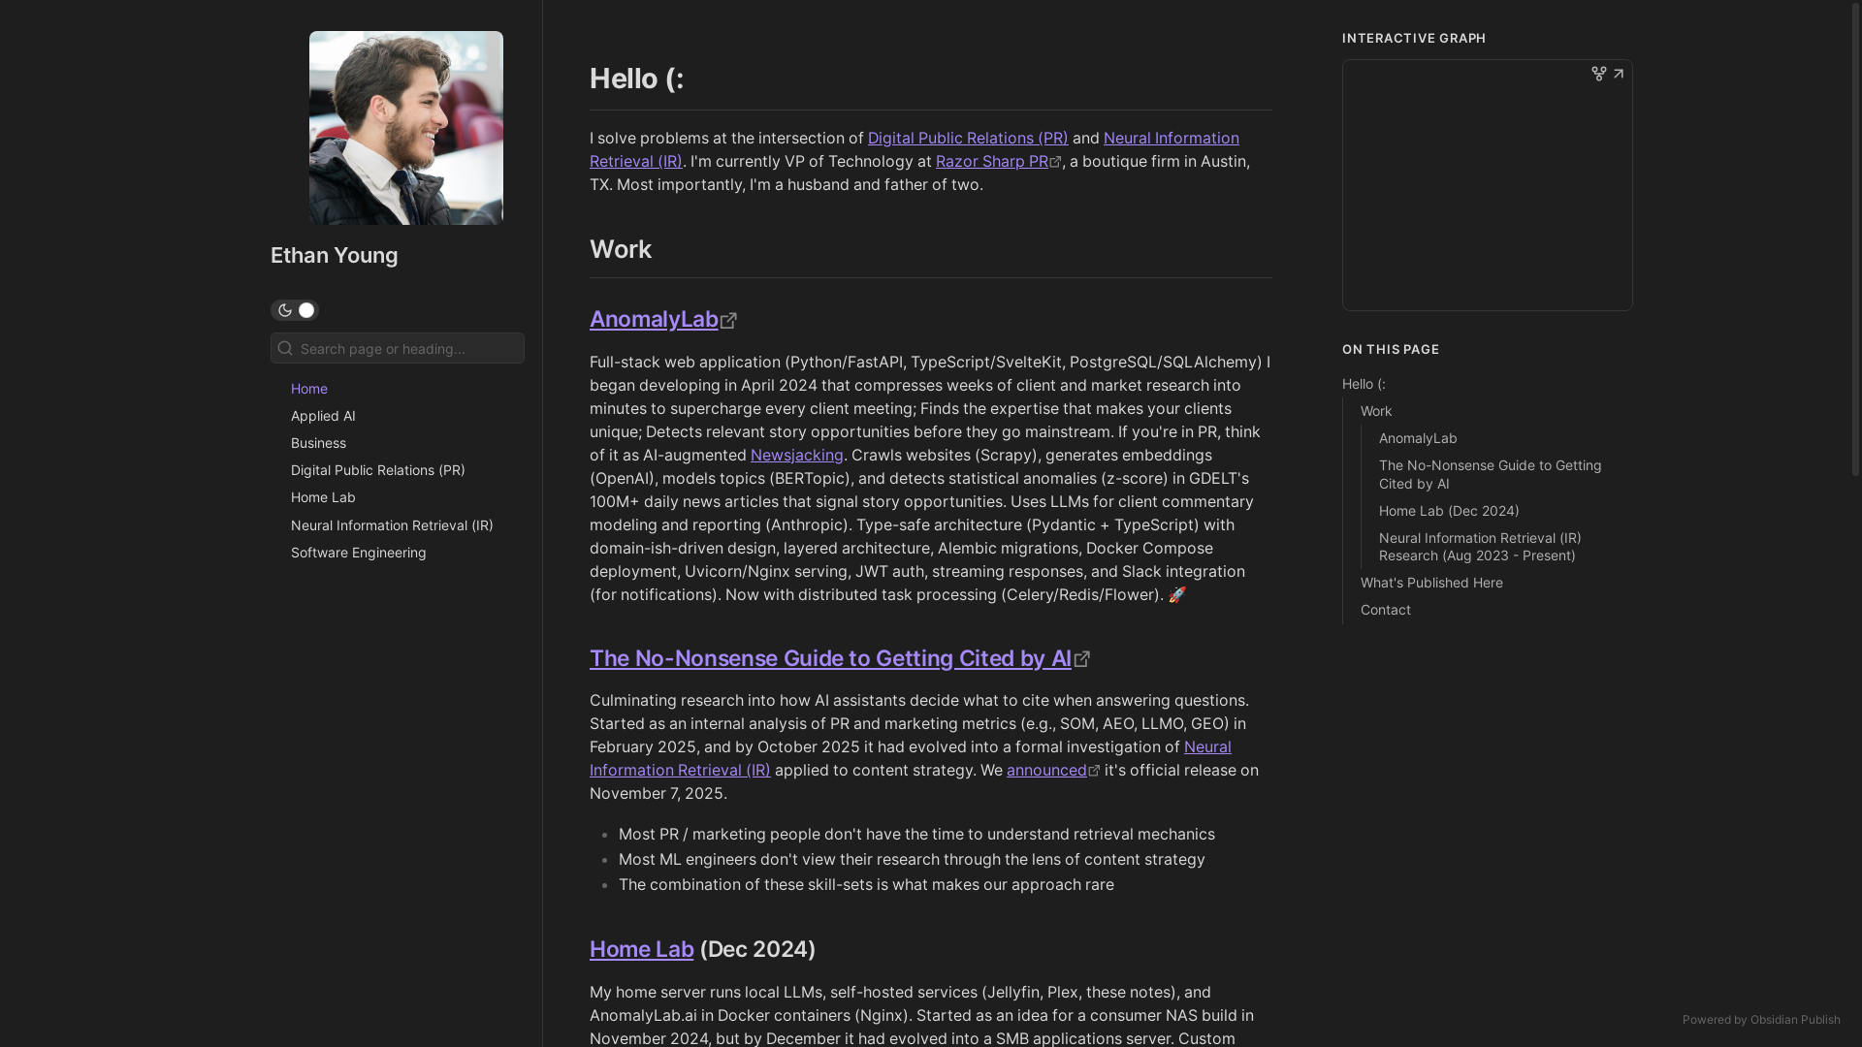Image resolution: width=1862 pixels, height=1047 pixels.
Task: Toggle the dark/light theme switch
Action: pos(295,310)
